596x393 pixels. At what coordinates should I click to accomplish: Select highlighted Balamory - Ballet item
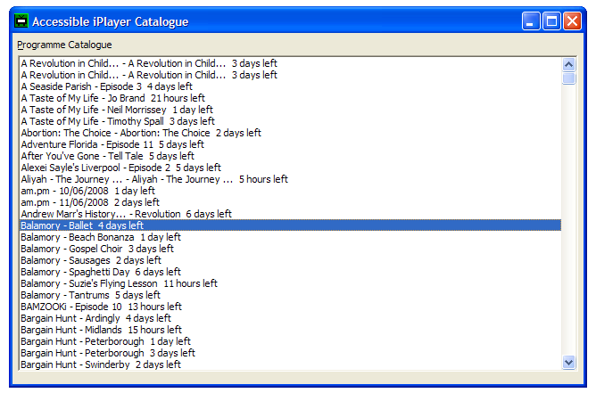pos(81,225)
